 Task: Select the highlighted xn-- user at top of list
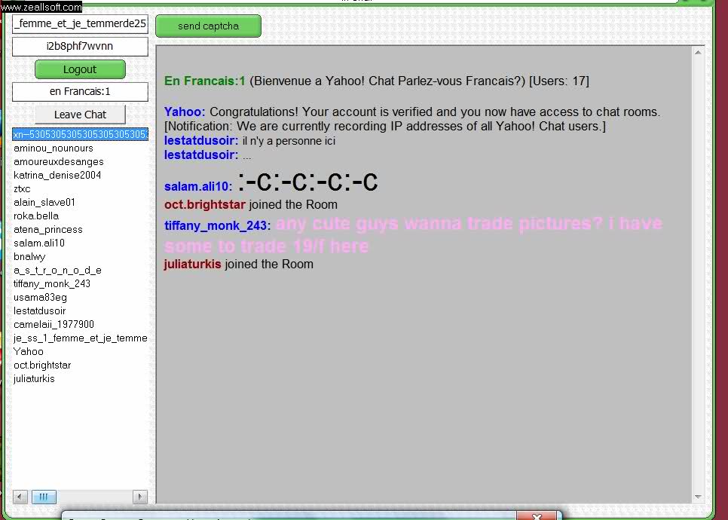point(80,134)
